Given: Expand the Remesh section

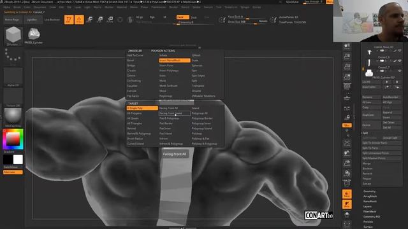Looking at the screenshot, I should coord(367,174).
